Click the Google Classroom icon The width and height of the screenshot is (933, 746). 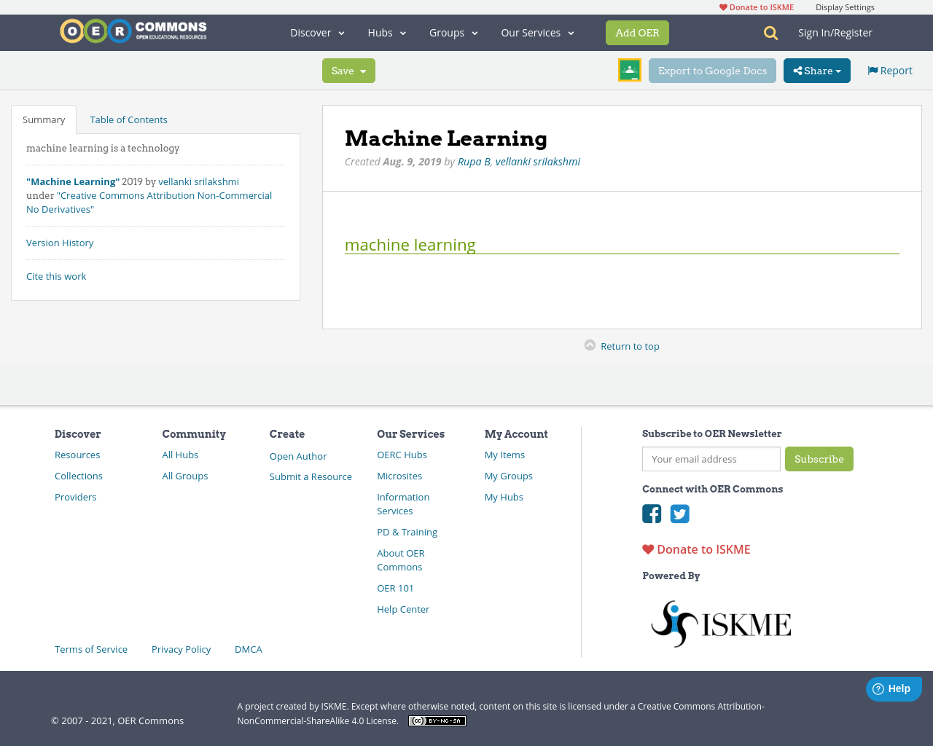tap(630, 70)
